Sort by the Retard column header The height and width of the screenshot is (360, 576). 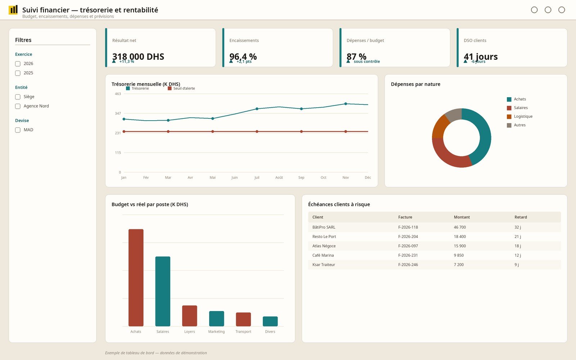[521, 217]
